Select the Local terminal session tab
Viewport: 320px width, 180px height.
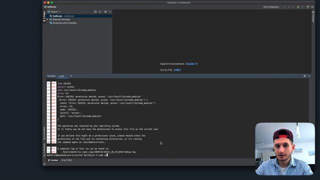(61, 76)
